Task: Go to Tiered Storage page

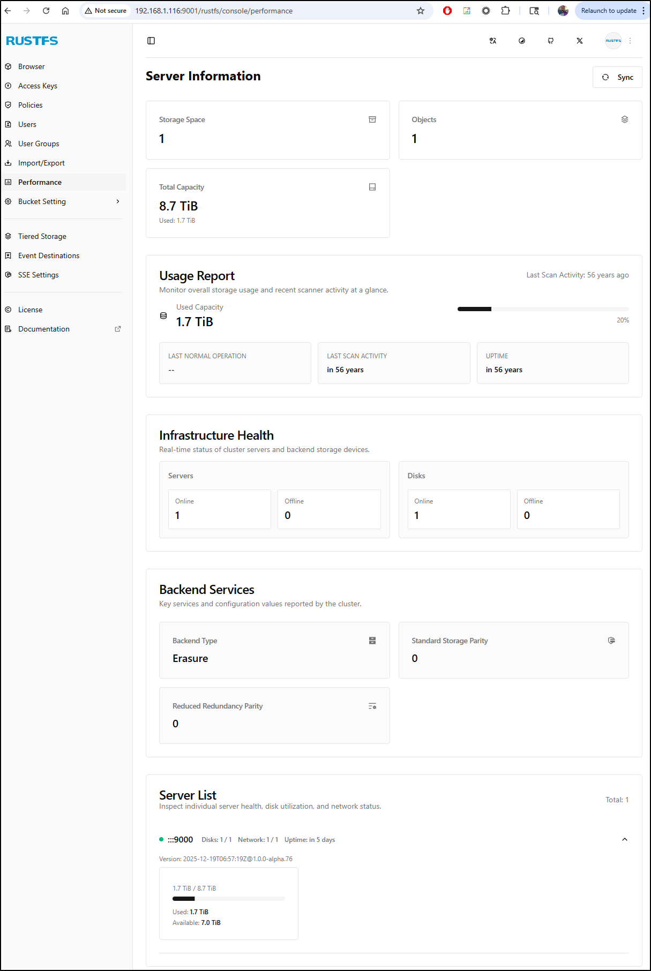Action: coord(42,236)
